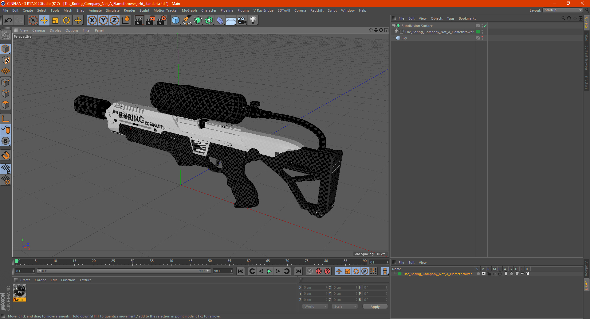590x319 pixels.
Task: Go to end of animation
Action: (298, 271)
